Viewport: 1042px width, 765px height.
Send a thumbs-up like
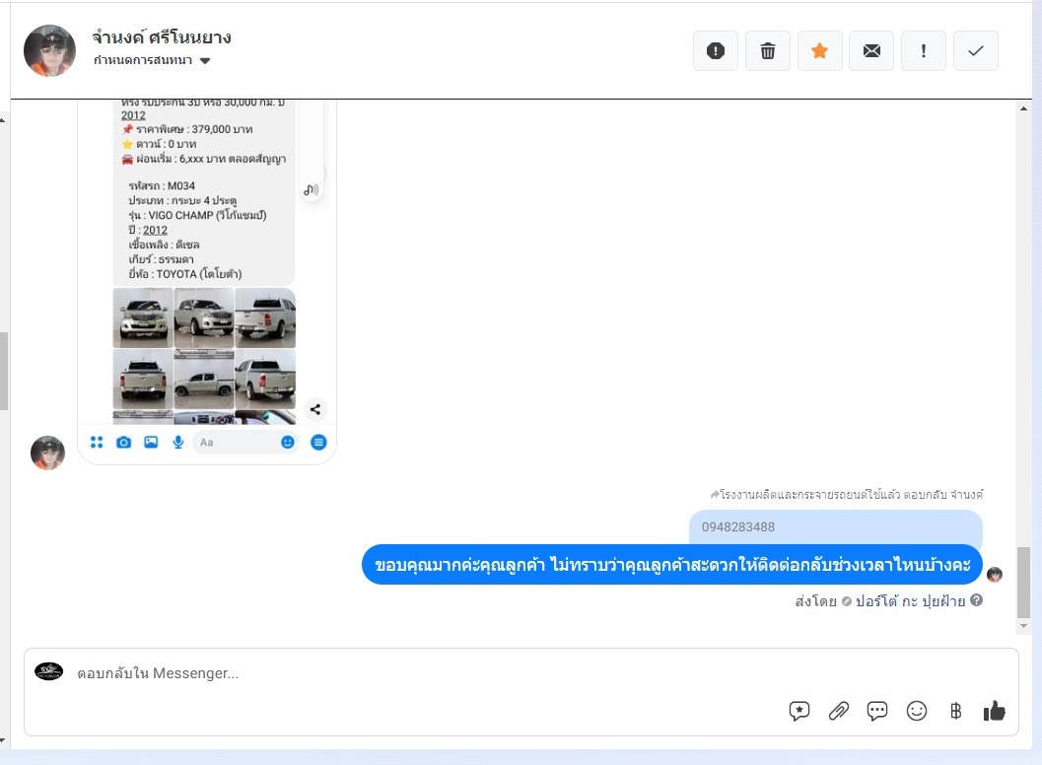tap(994, 711)
